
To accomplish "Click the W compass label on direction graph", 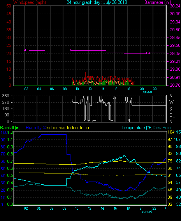I will [x=171, y=102].
